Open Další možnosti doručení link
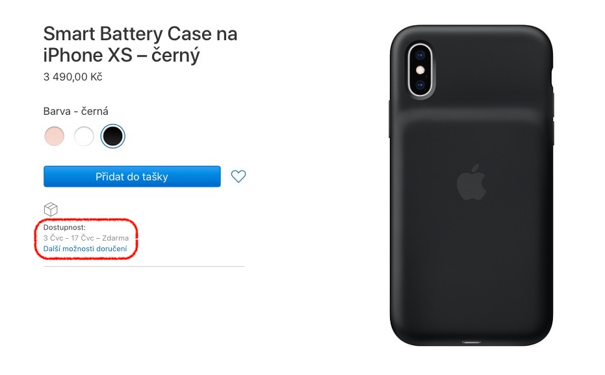 tap(85, 248)
